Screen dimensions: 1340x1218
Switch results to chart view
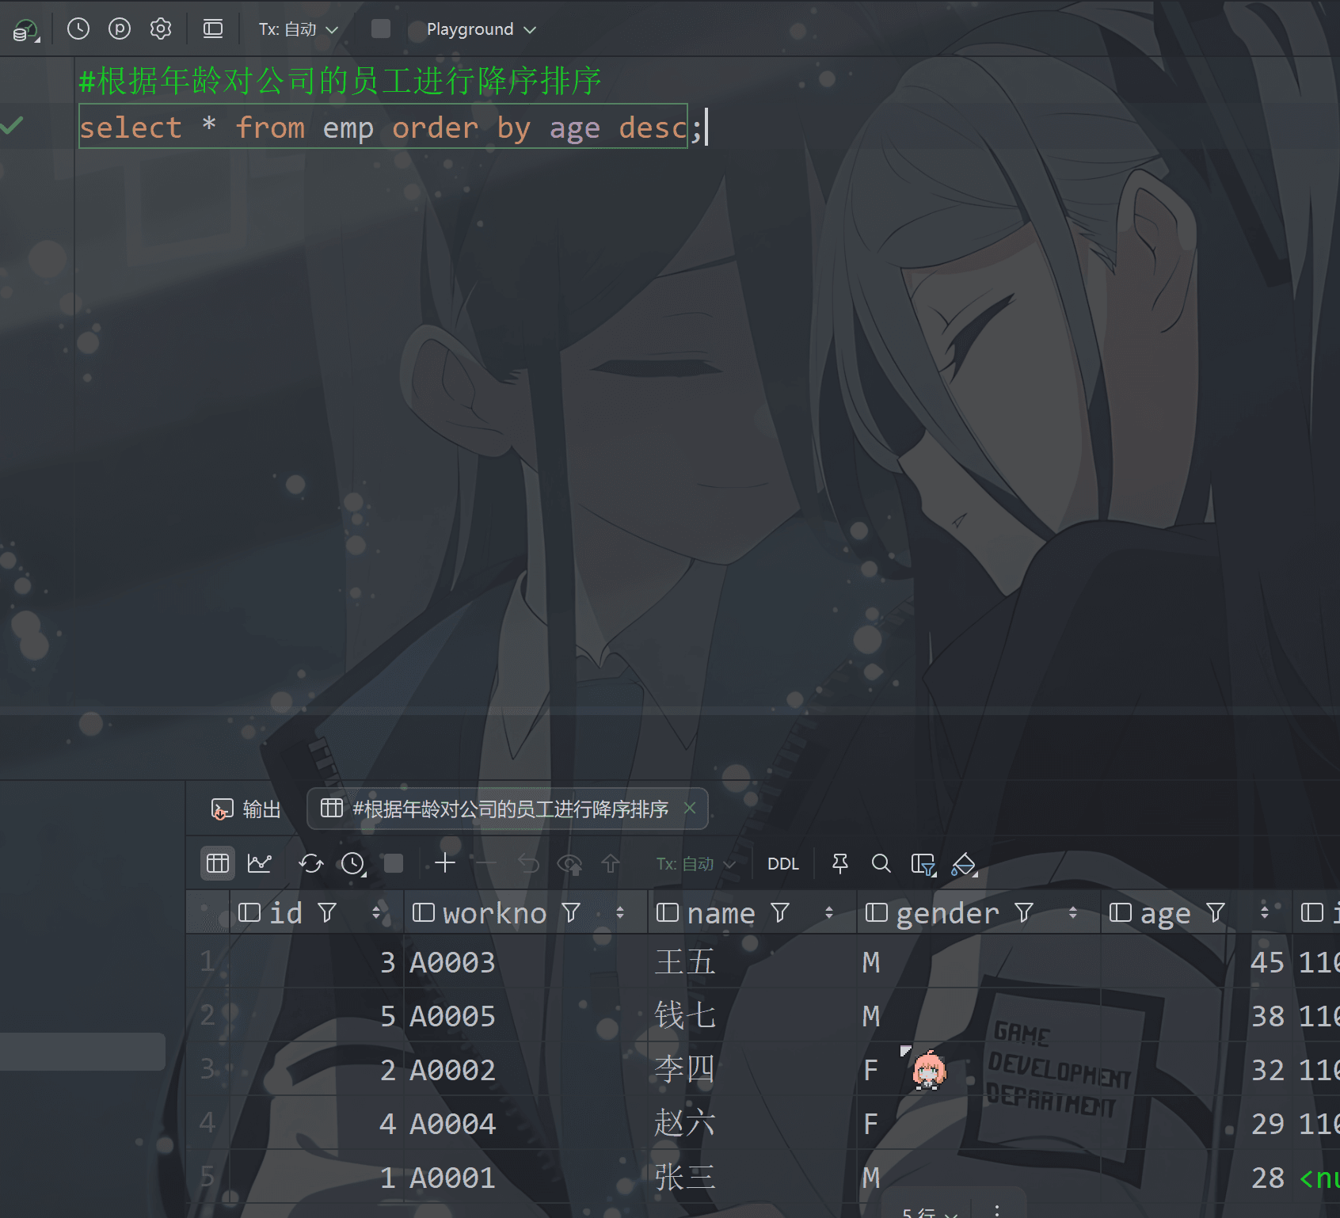260,863
